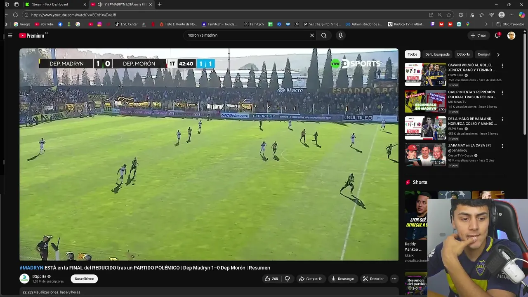Image resolution: width=528 pixels, height=297 pixels.
Task: Open the Edge favorites list icon
Action: [x=481, y=15]
